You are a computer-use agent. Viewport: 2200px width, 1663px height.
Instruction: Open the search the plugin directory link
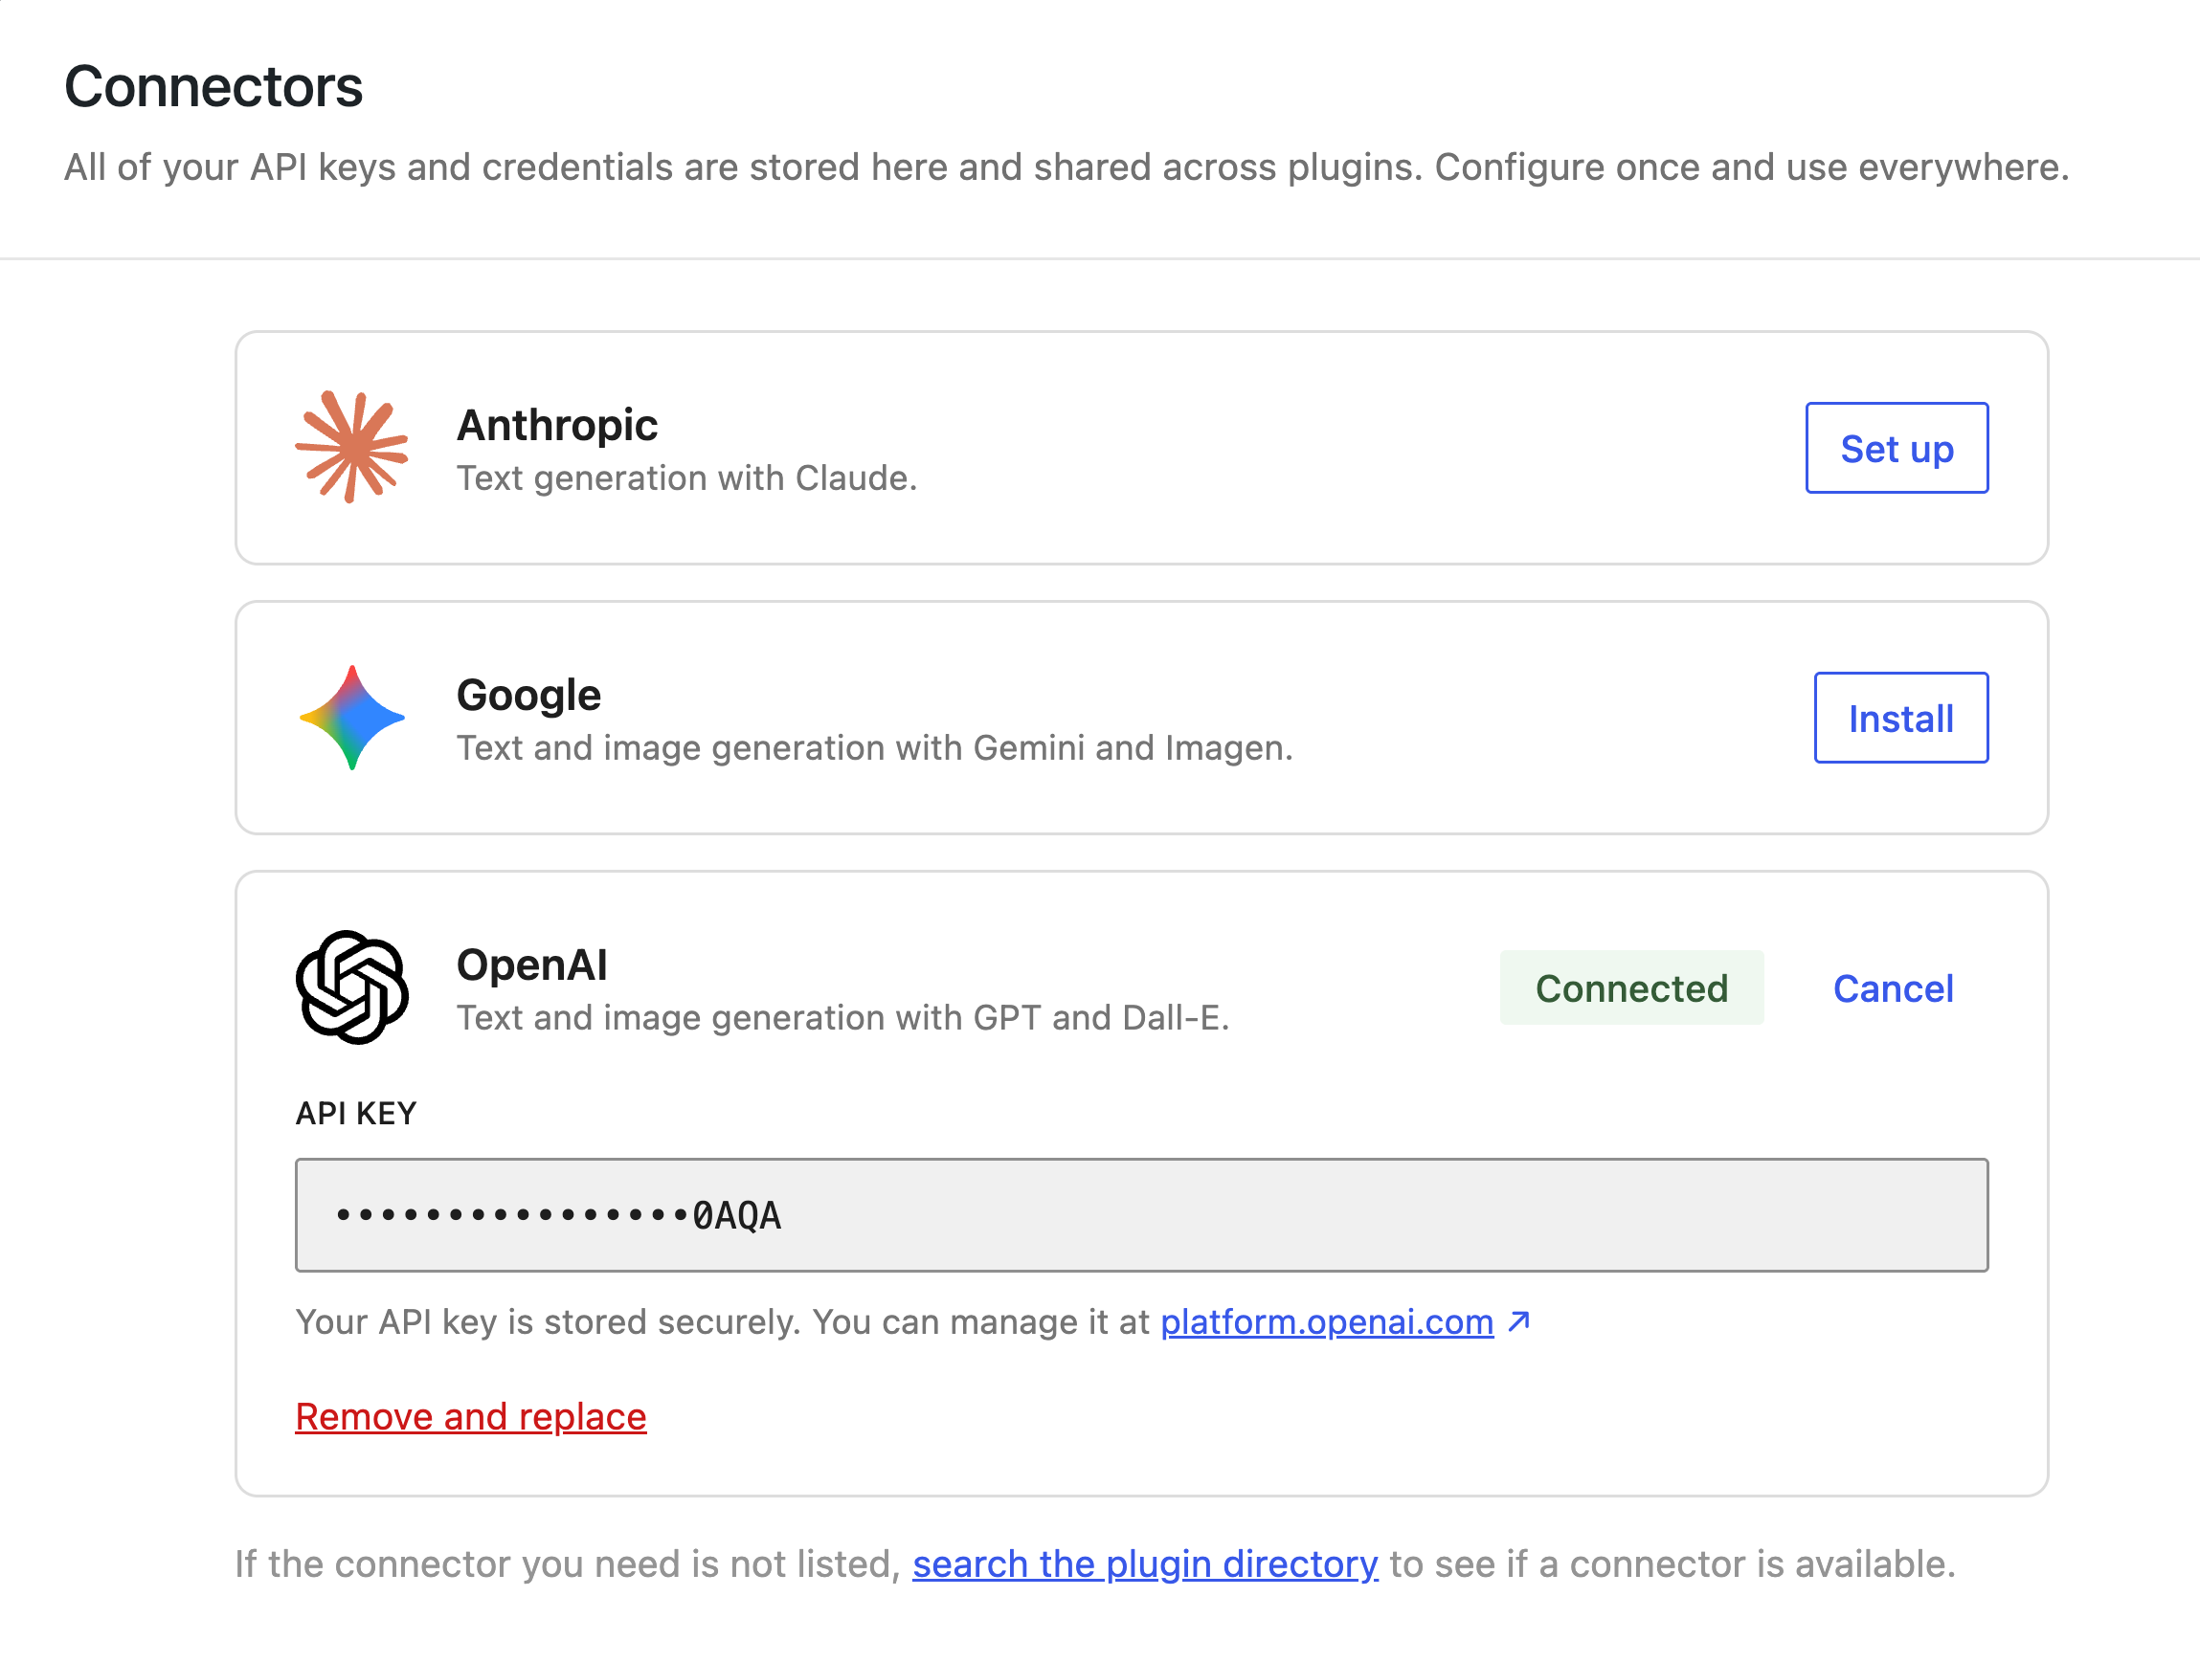tap(1145, 1563)
